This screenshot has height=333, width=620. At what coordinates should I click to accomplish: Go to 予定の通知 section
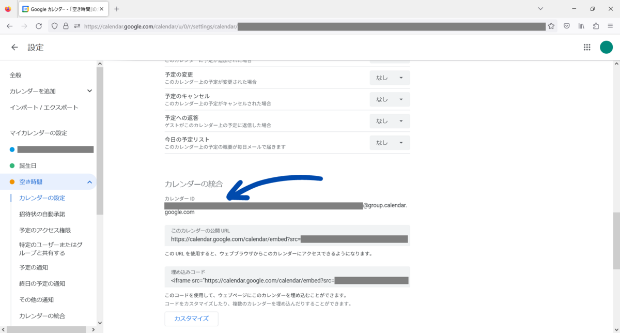pos(34,267)
